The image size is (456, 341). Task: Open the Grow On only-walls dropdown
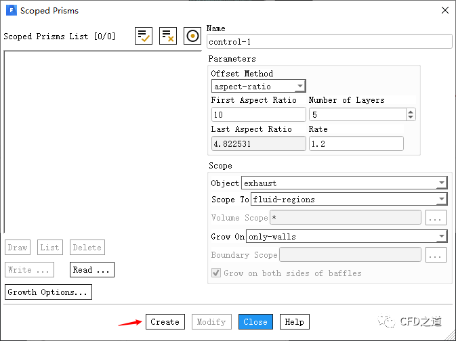pos(347,236)
